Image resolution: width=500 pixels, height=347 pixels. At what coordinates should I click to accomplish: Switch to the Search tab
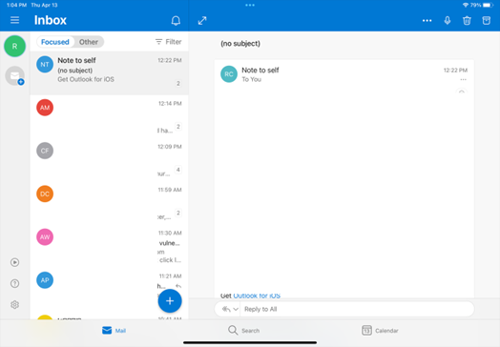click(x=244, y=331)
